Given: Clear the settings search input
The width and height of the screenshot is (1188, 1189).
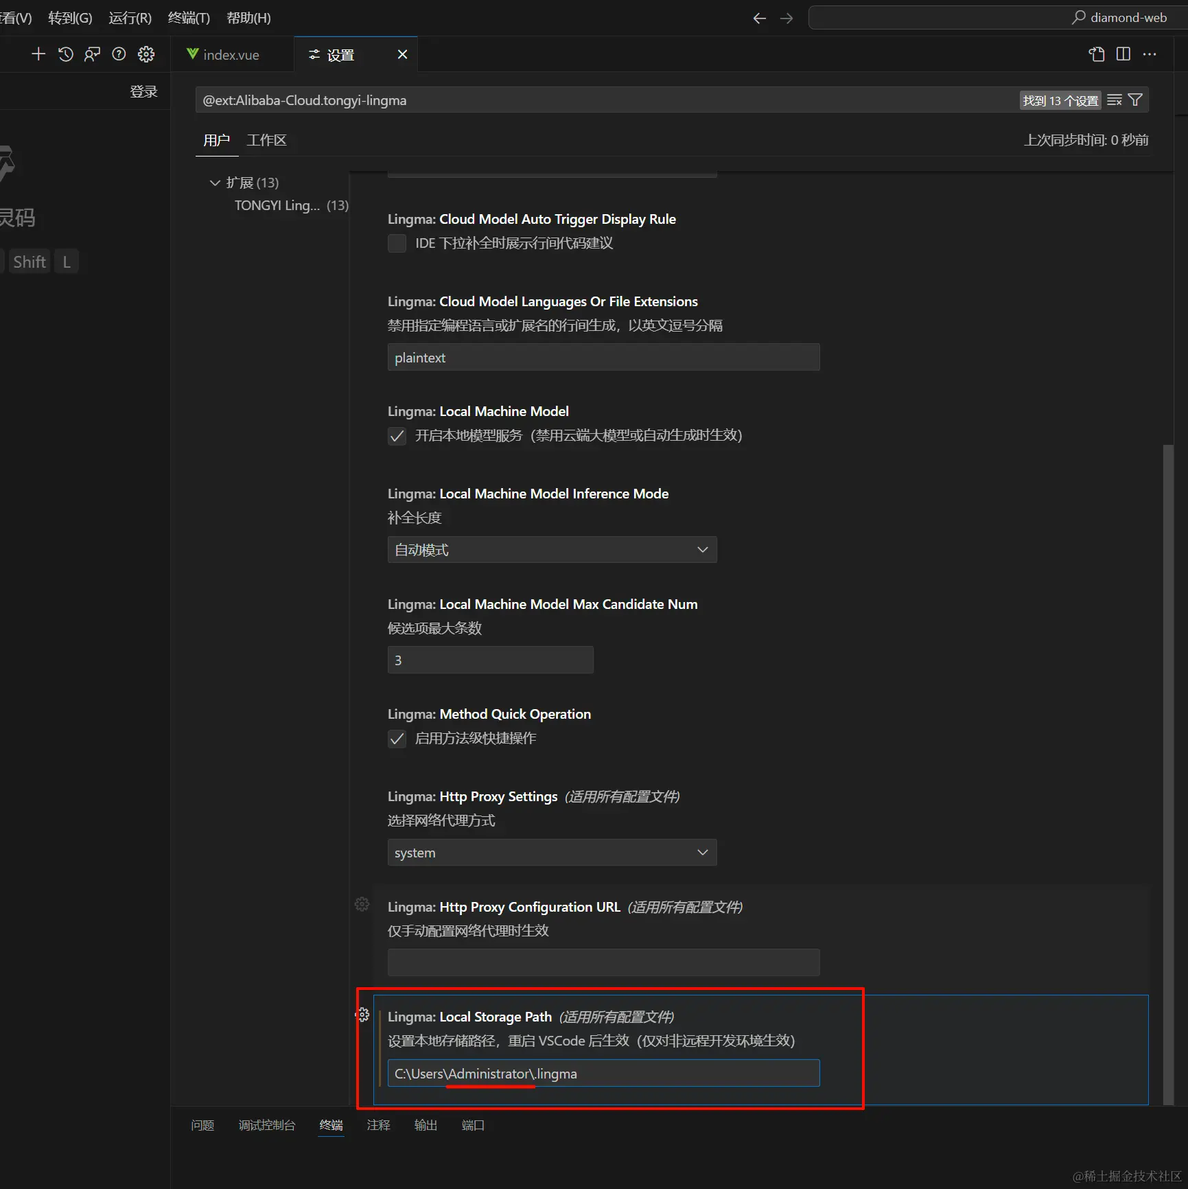Looking at the screenshot, I should [x=1115, y=100].
